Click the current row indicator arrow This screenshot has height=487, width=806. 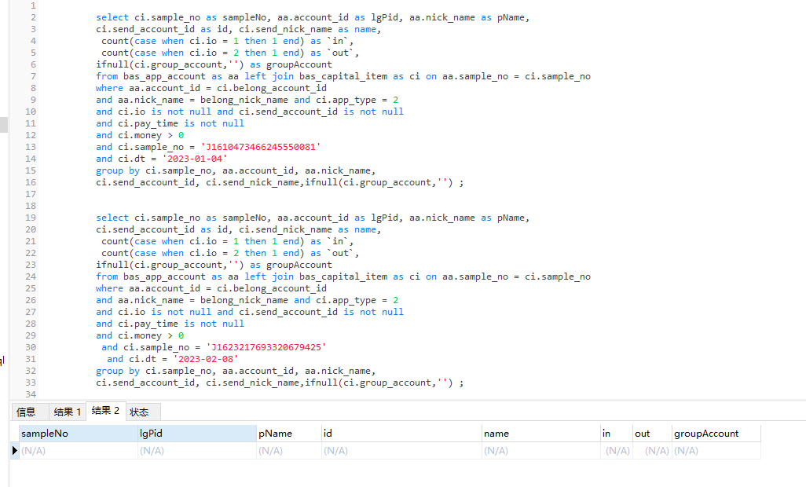coord(14,451)
